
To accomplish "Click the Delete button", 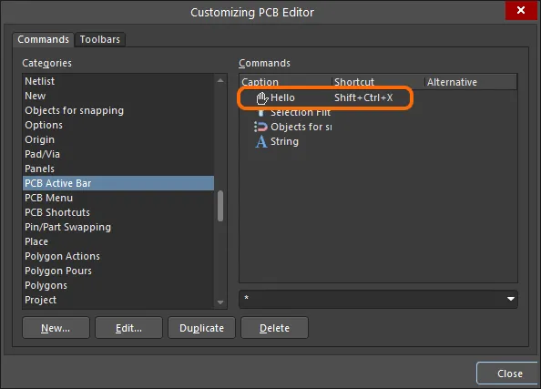I will click(x=275, y=328).
